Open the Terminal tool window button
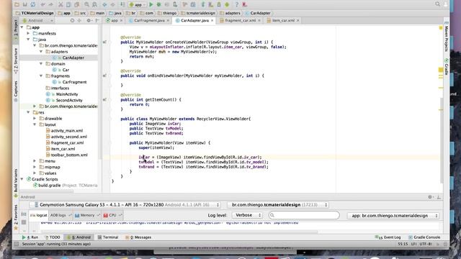 point(107,237)
